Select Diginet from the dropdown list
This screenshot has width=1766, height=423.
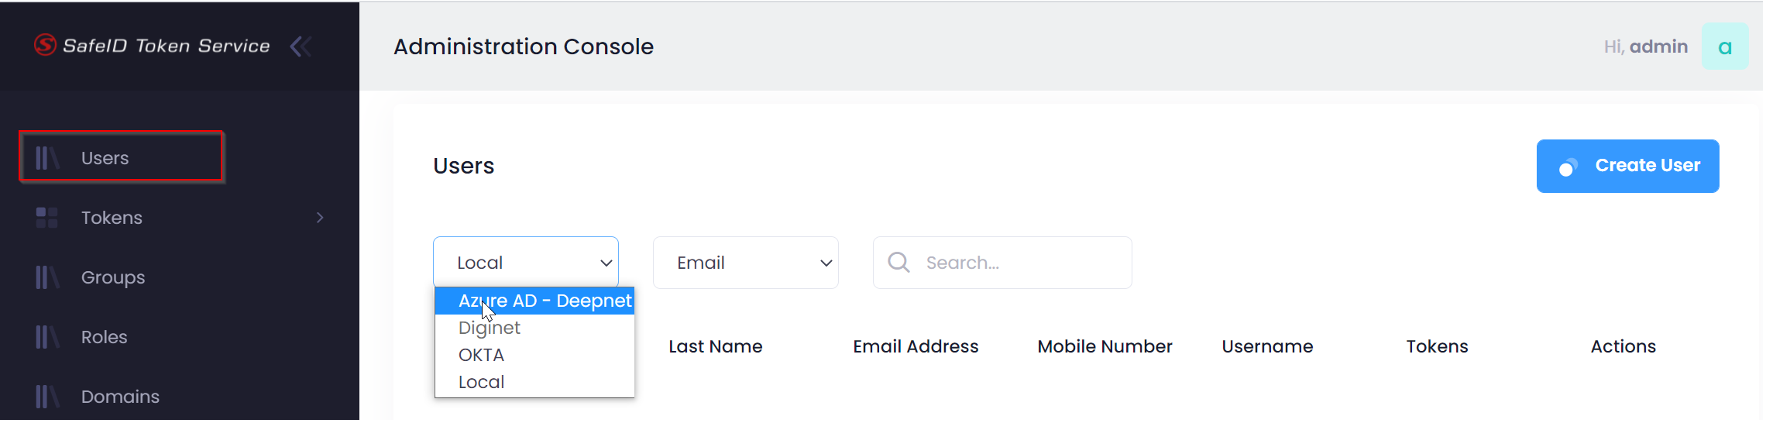[490, 328]
